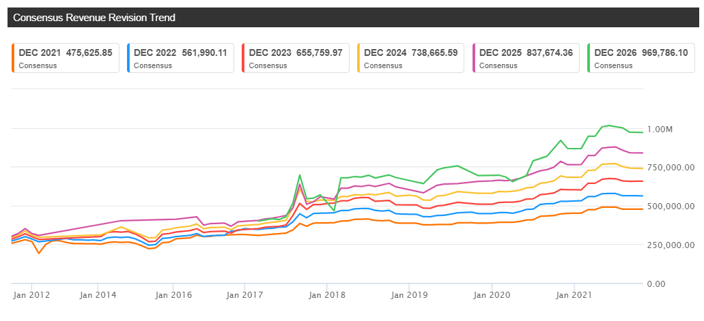This screenshot has height=321, width=704.
Task: Toggle the DEC 2021 consensus legend card
Action: coord(66,58)
